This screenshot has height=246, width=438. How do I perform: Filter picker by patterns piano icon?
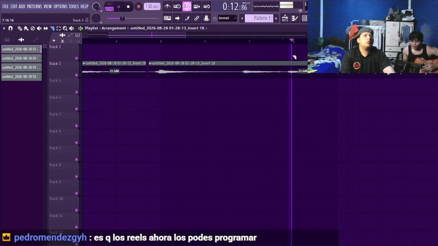click(x=7, y=40)
